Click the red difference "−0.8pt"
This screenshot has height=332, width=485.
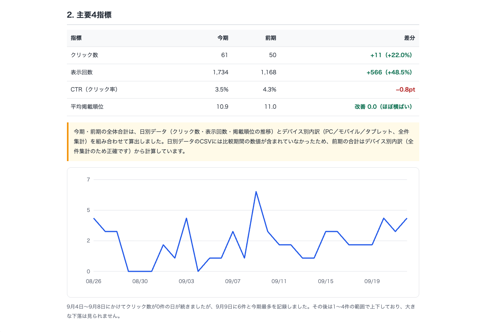pyautogui.click(x=405, y=90)
